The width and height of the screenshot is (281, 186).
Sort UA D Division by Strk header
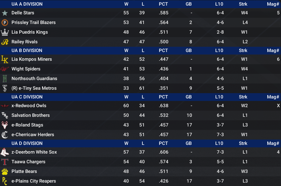point(243,143)
